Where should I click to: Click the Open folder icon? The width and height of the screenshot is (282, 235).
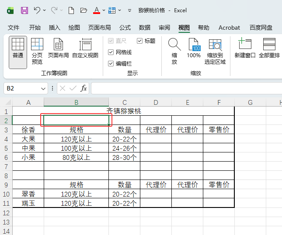[84, 10]
